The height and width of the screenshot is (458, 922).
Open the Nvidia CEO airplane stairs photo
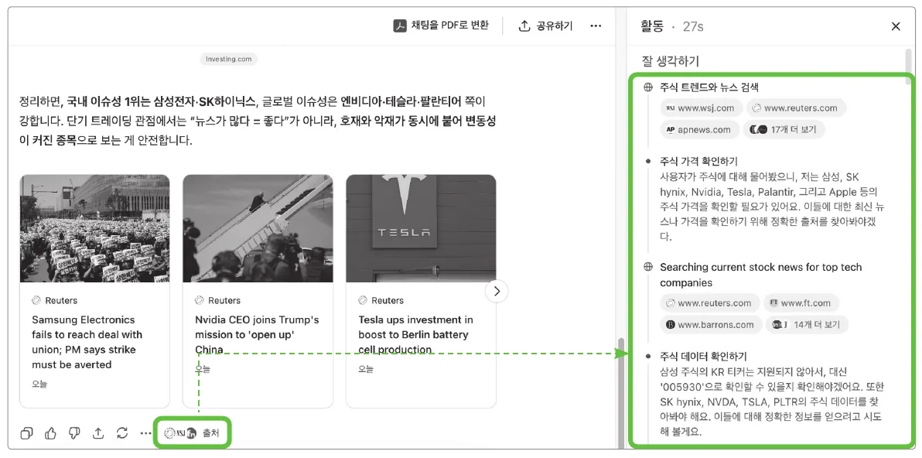258,228
